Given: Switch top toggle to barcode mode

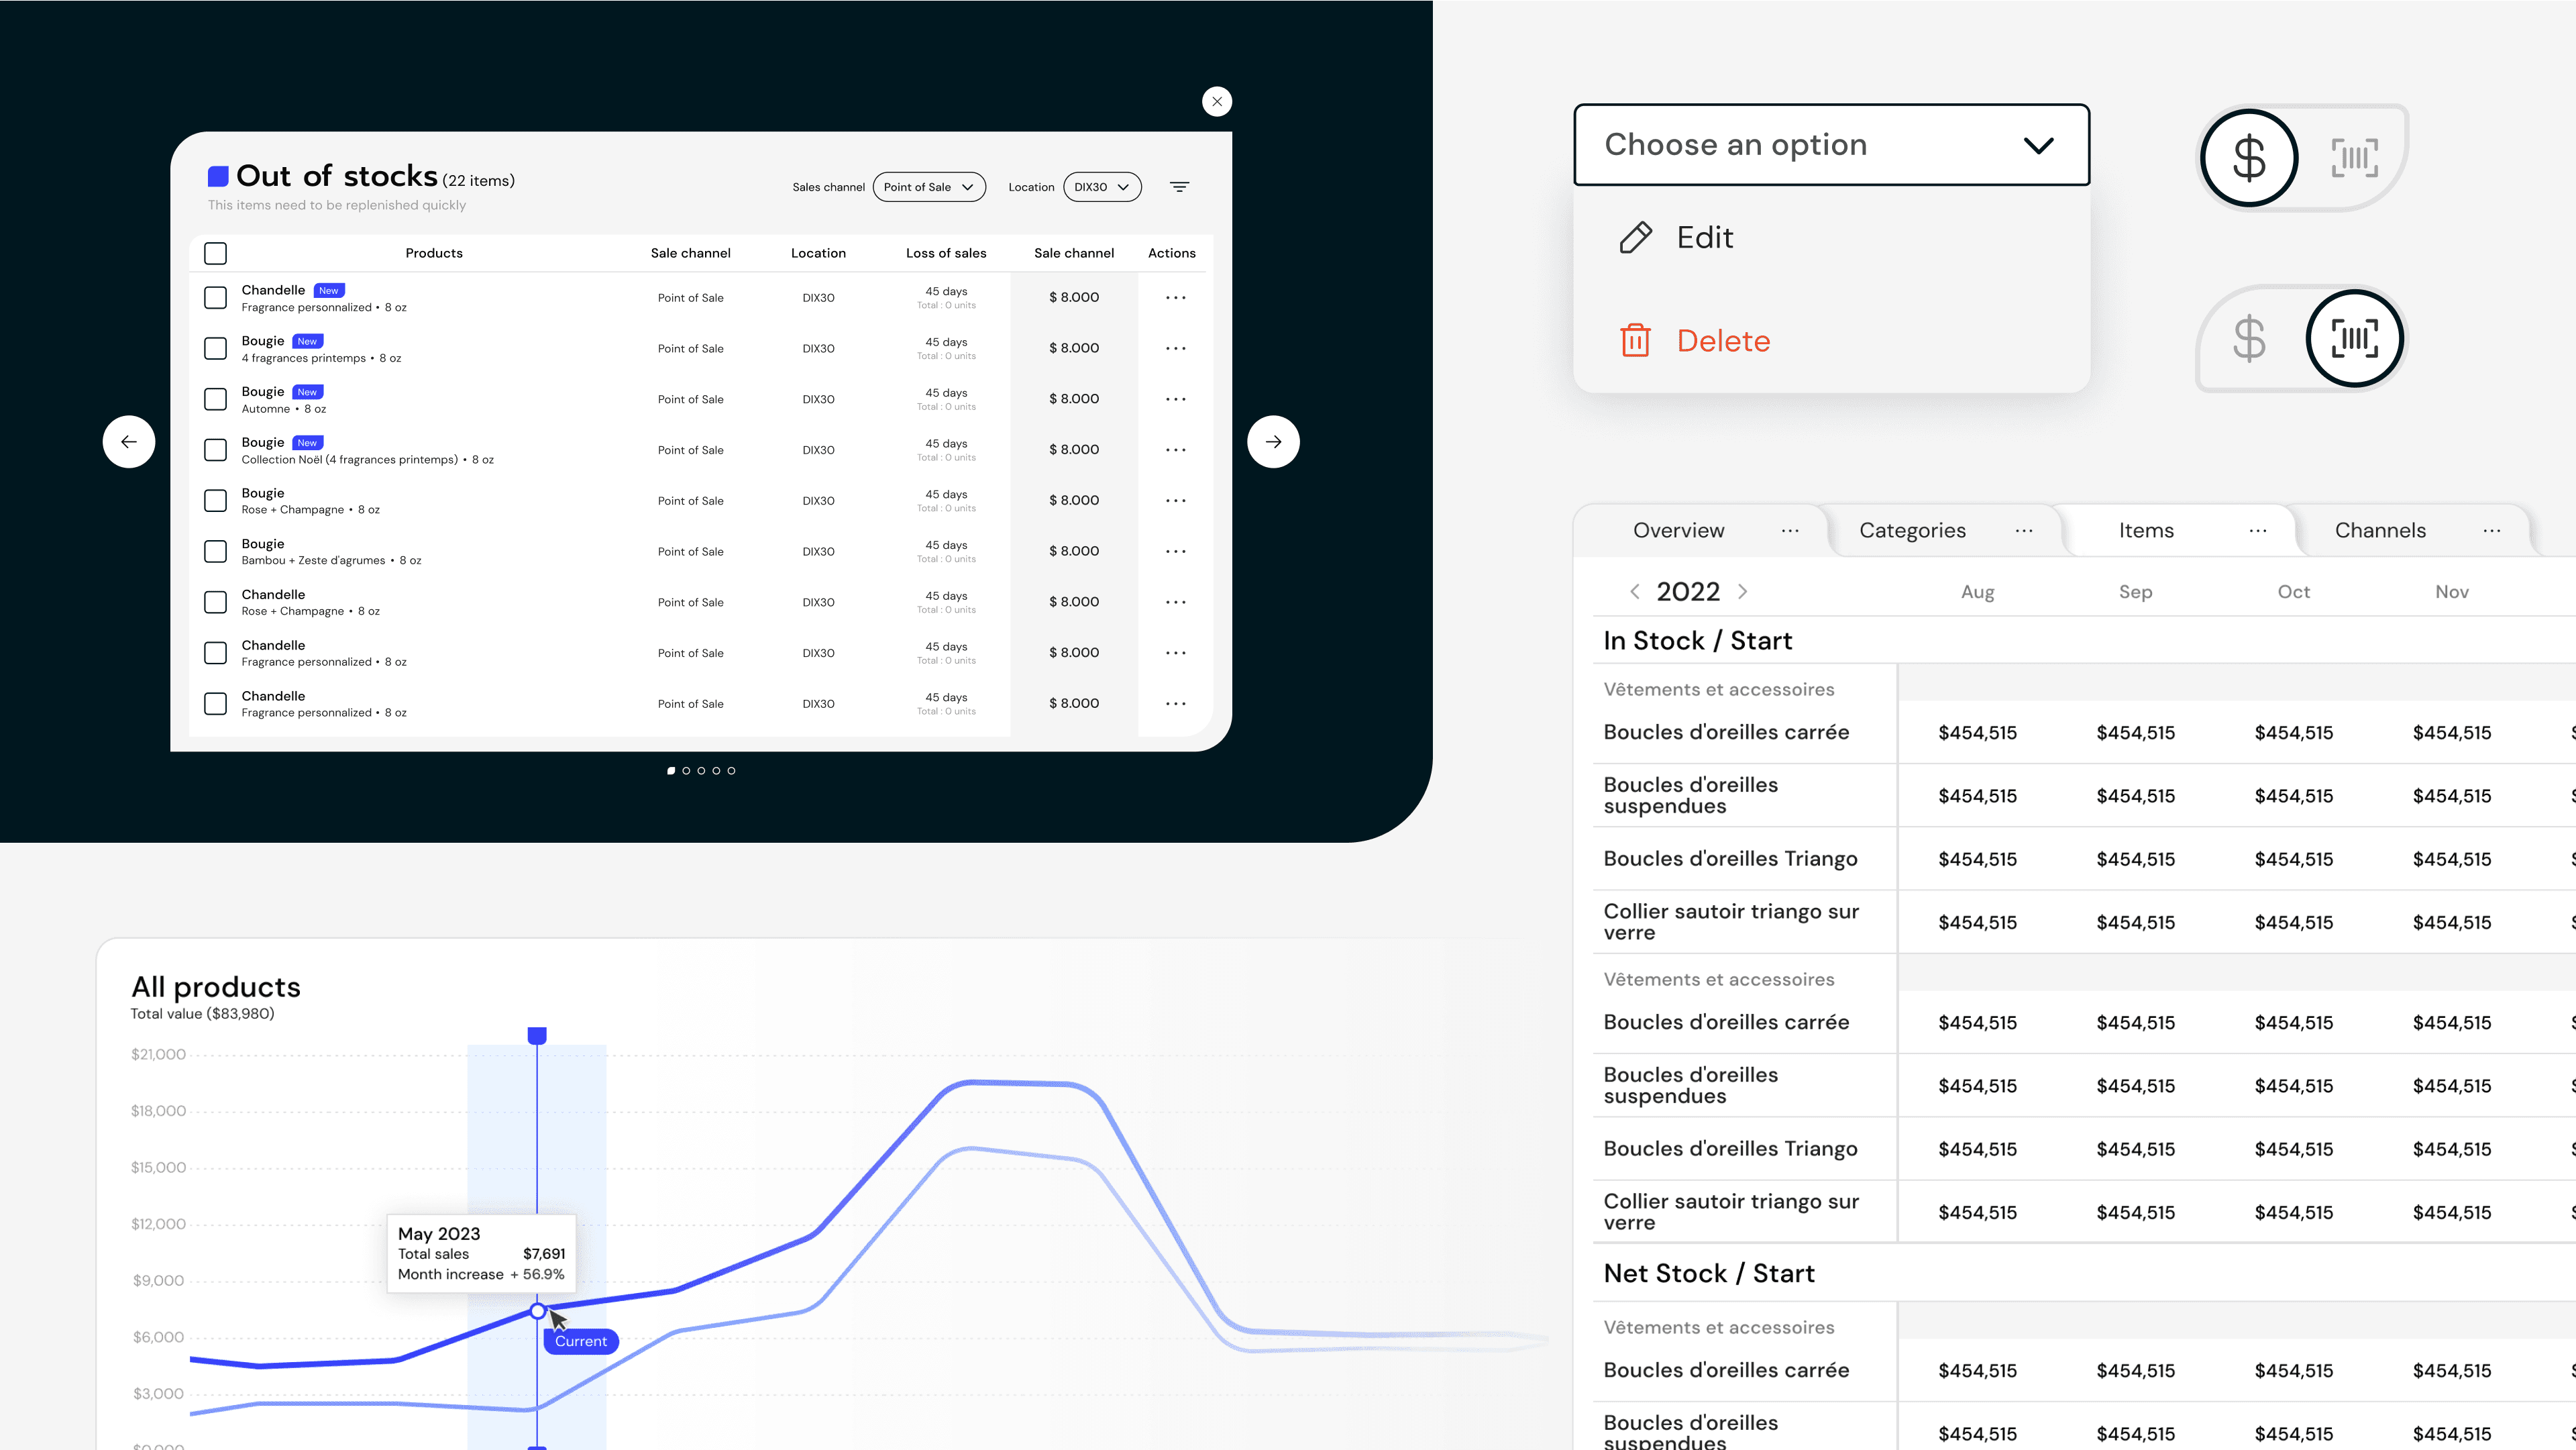Looking at the screenshot, I should (2354, 158).
